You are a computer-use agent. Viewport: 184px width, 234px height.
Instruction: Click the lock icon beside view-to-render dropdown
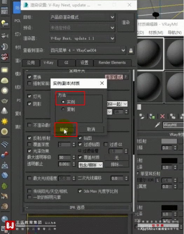click(x=131, y=50)
